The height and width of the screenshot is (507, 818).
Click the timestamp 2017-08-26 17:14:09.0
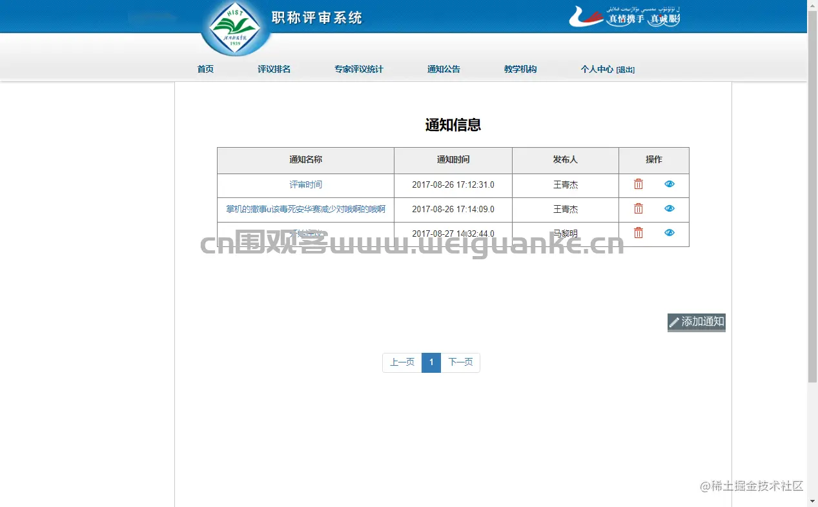point(453,209)
